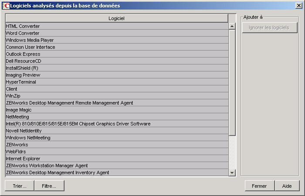The height and width of the screenshot is (196, 305).
Task: Select the Word Converter row
Action: click(x=117, y=33)
